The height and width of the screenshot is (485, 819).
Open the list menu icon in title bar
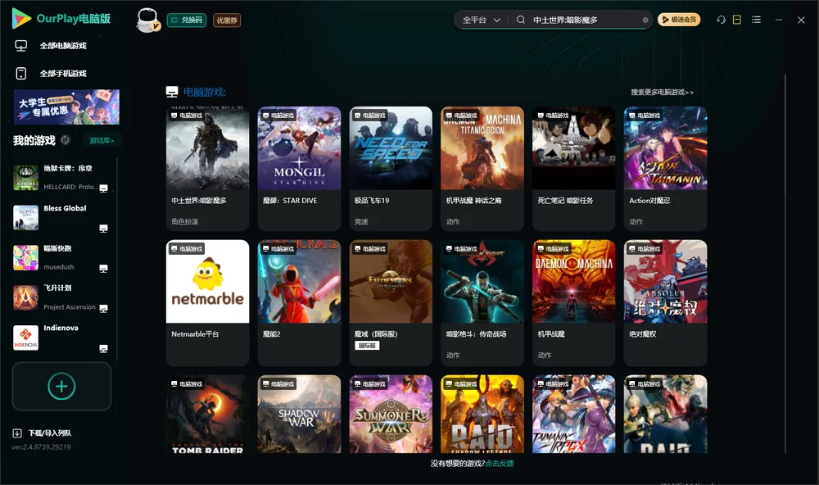(756, 20)
